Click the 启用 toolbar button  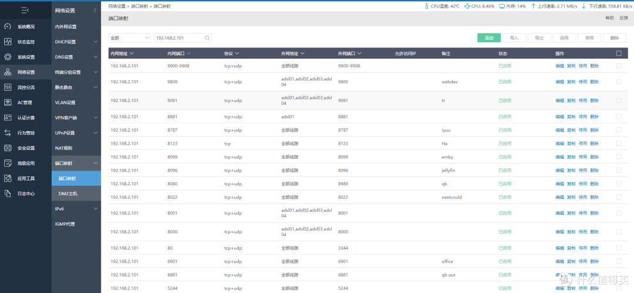(564, 38)
